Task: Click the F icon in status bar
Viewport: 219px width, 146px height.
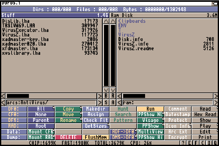Action: (196, 143)
